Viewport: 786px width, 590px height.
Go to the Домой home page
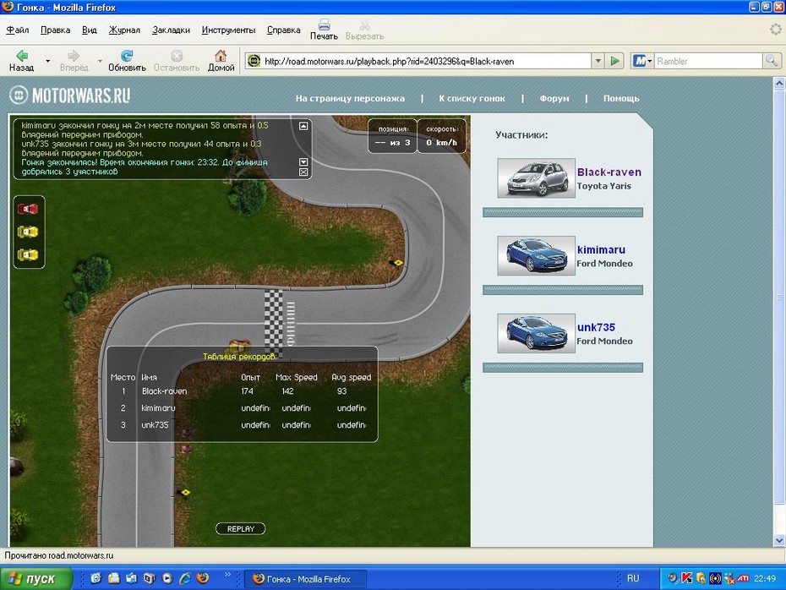[x=221, y=61]
